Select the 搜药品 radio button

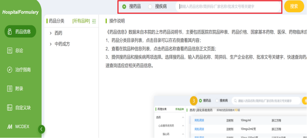point(124,7)
